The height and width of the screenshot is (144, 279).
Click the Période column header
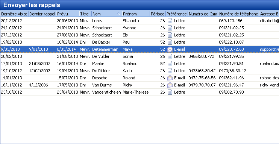[x=158, y=14]
